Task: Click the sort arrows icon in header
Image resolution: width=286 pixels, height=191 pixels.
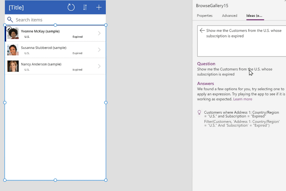Action: (85, 8)
